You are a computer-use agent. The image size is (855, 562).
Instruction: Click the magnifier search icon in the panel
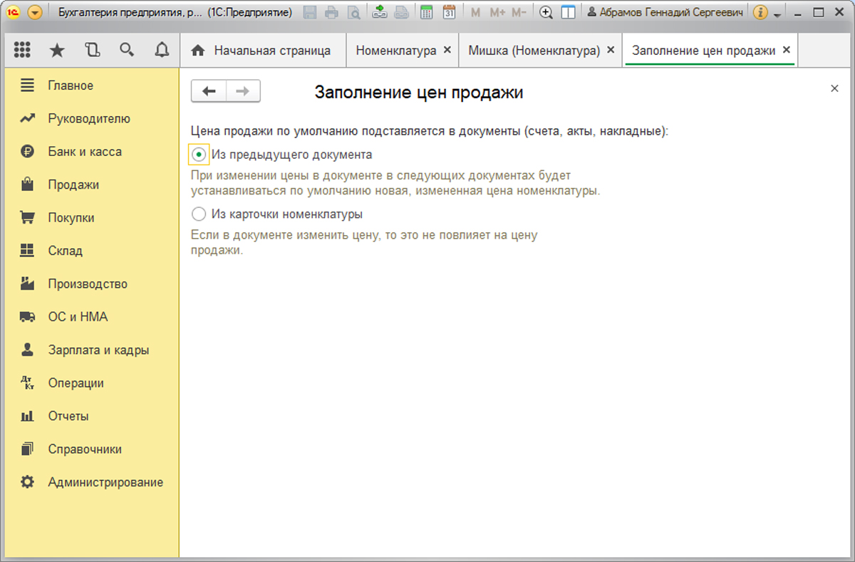pos(127,50)
